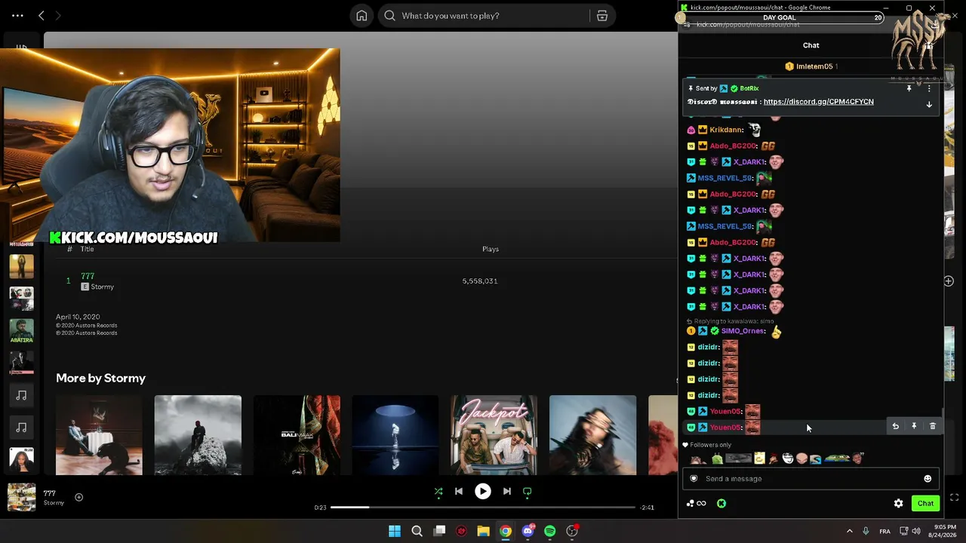Pin Youen05's chat message
The height and width of the screenshot is (543, 966).
914,427
